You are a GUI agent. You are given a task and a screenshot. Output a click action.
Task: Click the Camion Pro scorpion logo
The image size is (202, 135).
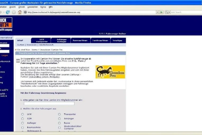tap(110, 72)
